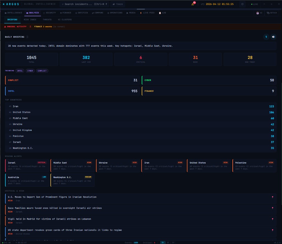Click the settings gear beside UTC clock
This screenshot has width=282, height=244.
click(242, 4)
